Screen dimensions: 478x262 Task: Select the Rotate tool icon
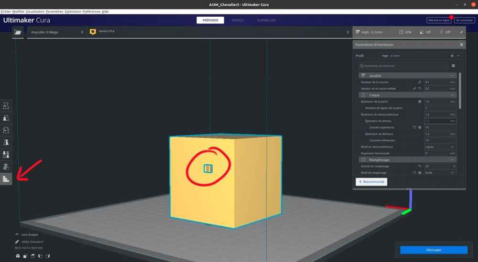pos(6,130)
